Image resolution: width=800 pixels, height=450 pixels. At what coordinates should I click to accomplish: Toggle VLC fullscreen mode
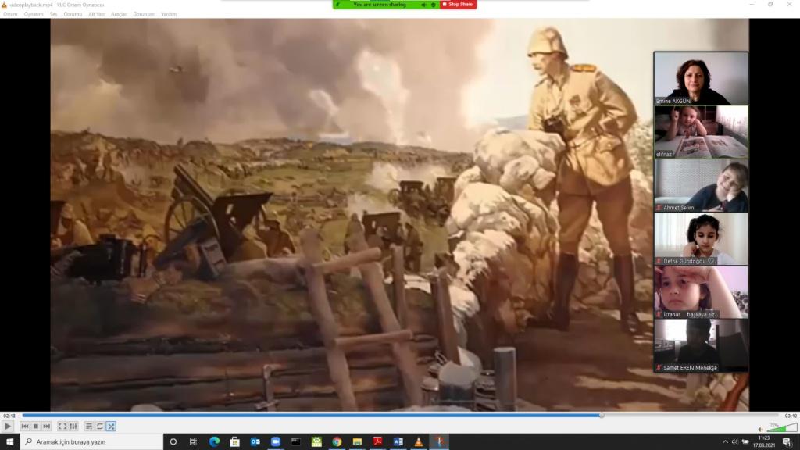pyautogui.click(x=62, y=426)
